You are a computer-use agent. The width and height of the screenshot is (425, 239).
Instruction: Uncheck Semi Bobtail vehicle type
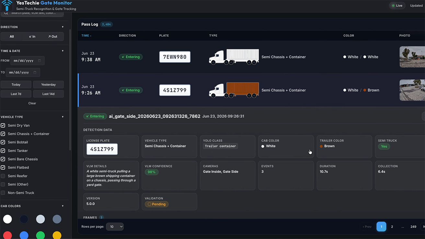tap(3, 142)
